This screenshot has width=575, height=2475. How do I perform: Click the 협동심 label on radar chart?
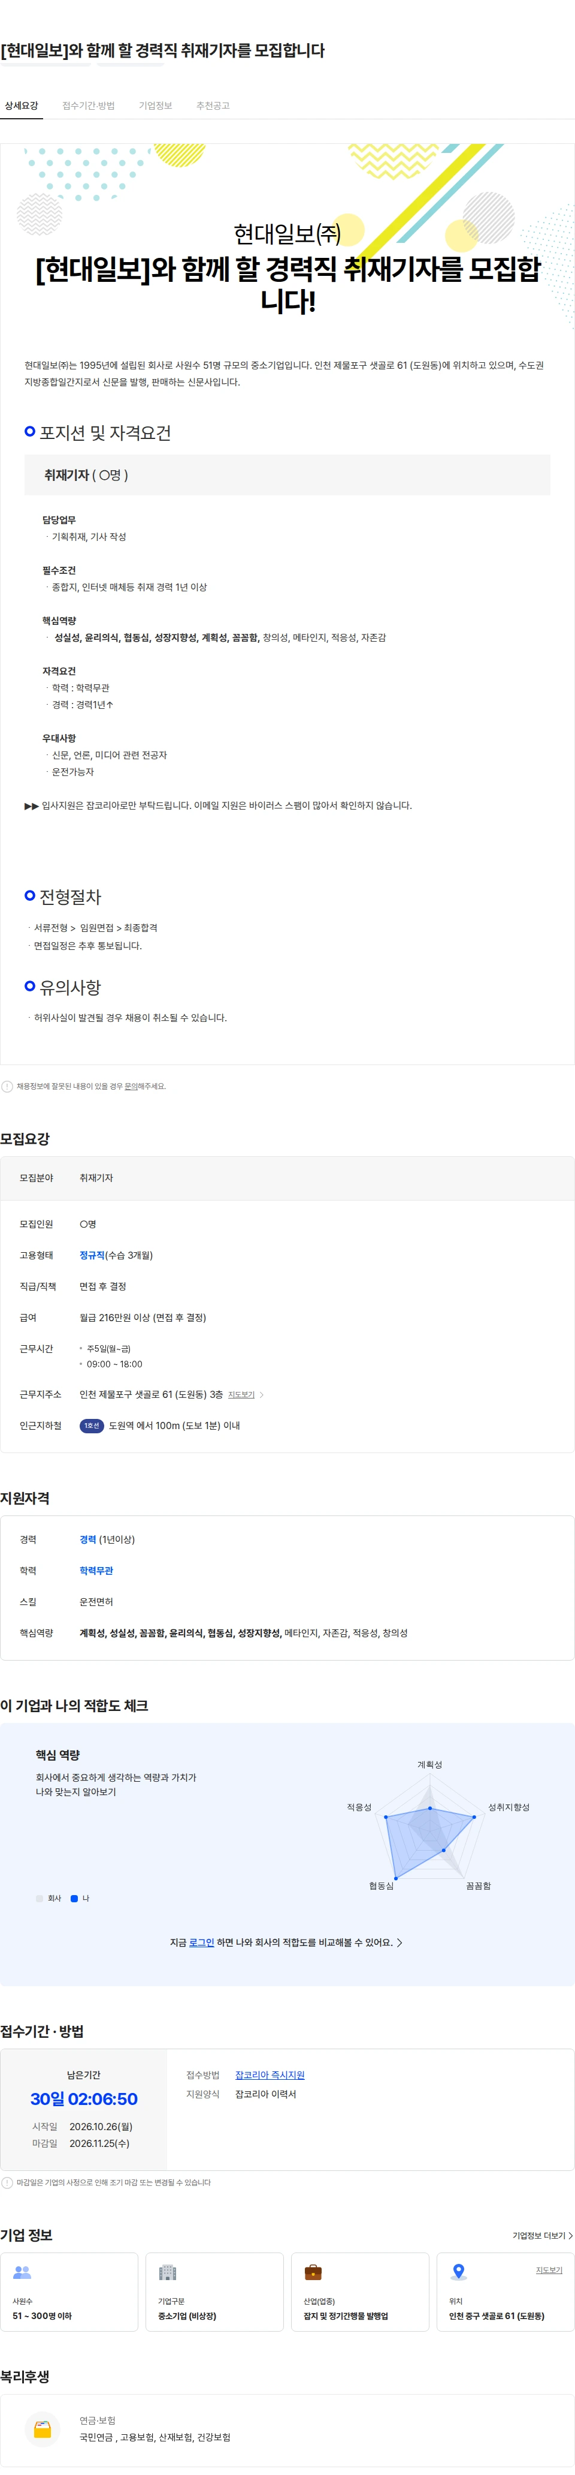(381, 1886)
